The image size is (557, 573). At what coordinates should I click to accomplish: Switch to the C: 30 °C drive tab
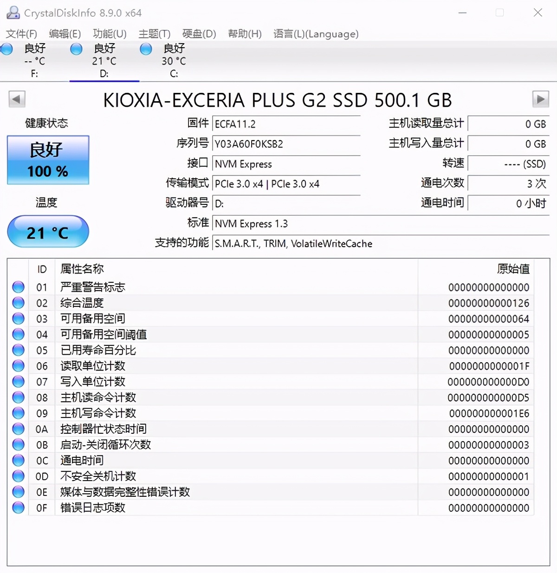coord(174,60)
